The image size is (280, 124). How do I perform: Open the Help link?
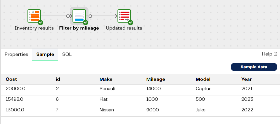coord(267,54)
